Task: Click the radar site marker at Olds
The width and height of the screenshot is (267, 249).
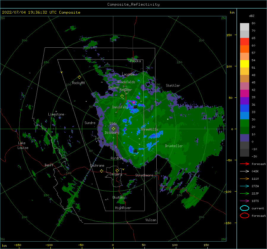Action: point(113,129)
